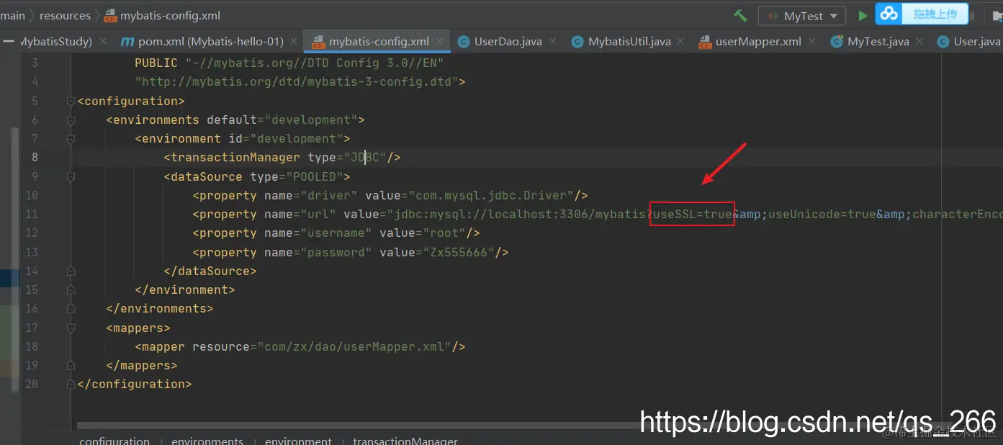Click the UserDao.java tab's class icon
Screen dimensions: 1003x445
tap(464, 42)
